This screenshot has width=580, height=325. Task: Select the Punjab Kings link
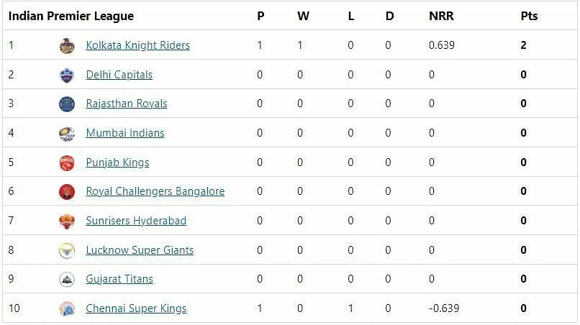(x=117, y=162)
